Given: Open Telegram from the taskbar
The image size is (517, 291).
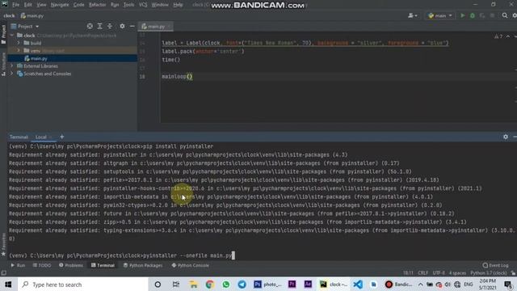Looking at the screenshot, I should coord(242,285).
